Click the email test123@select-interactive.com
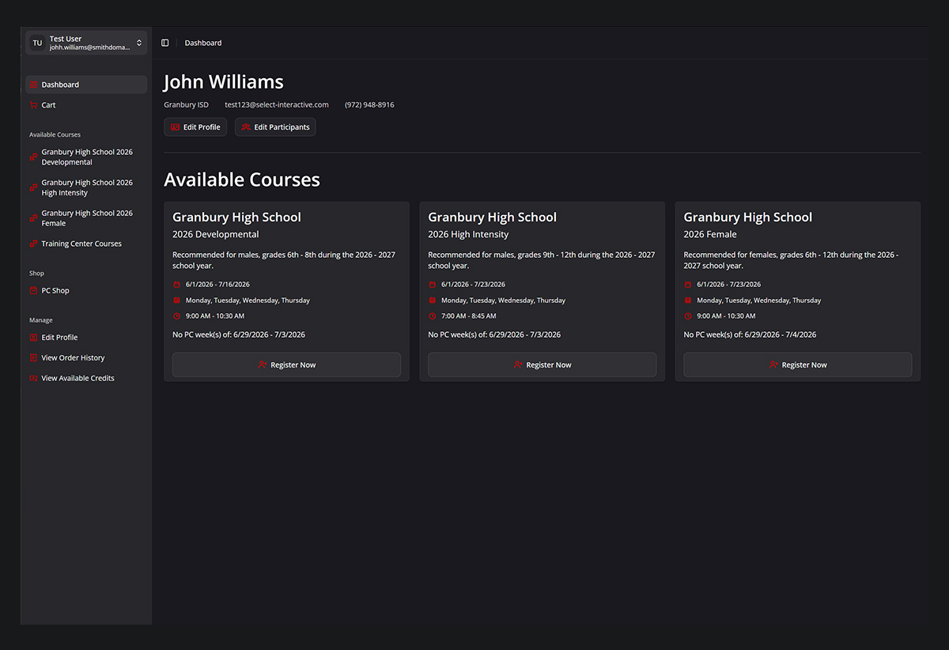The width and height of the screenshot is (949, 650). coord(276,104)
